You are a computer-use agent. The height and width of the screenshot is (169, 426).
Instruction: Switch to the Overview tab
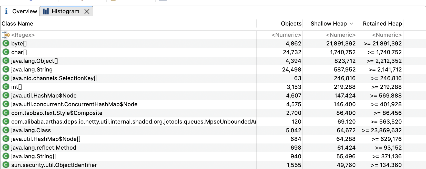point(21,11)
